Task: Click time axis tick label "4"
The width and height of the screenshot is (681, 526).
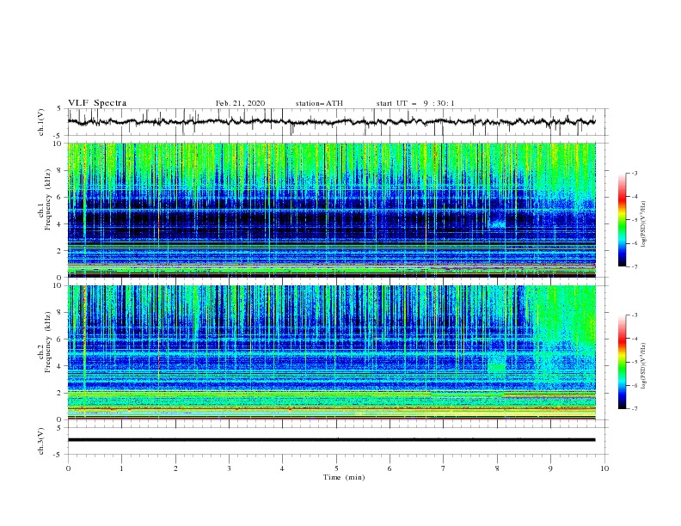Action: tap(282, 468)
